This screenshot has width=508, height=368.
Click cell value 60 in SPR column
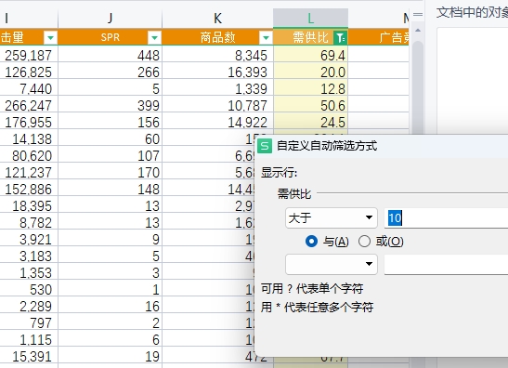point(152,139)
